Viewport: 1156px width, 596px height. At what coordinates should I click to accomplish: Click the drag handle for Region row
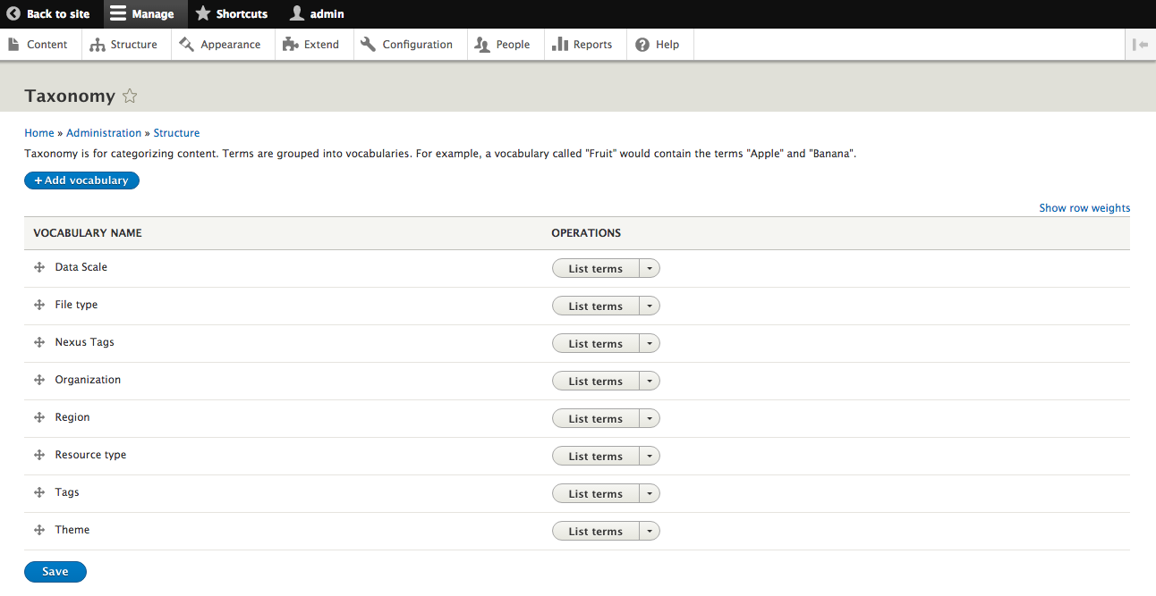click(x=39, y=417)
